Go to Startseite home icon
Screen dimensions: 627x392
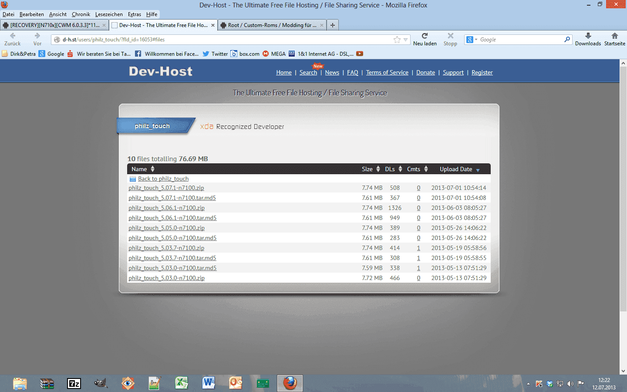click(614, 36)
